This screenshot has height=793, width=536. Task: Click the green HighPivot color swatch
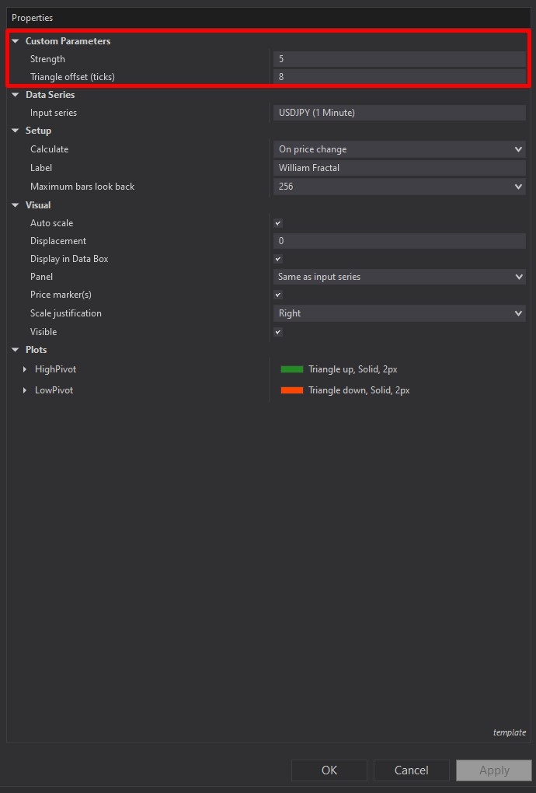291,369
